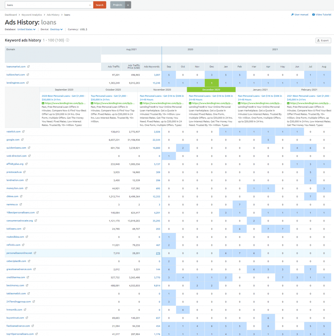Expand the Desktop device dropdown
Screen dimensions: 334x336
click(x=56, y=29)
